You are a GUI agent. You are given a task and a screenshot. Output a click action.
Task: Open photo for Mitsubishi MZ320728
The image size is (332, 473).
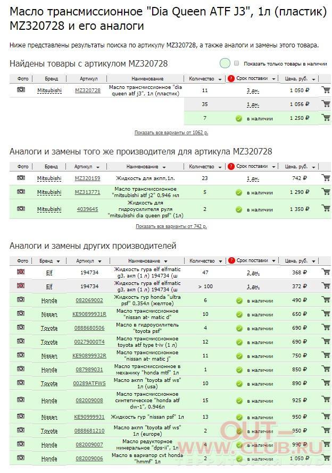(x=21, y=89)
